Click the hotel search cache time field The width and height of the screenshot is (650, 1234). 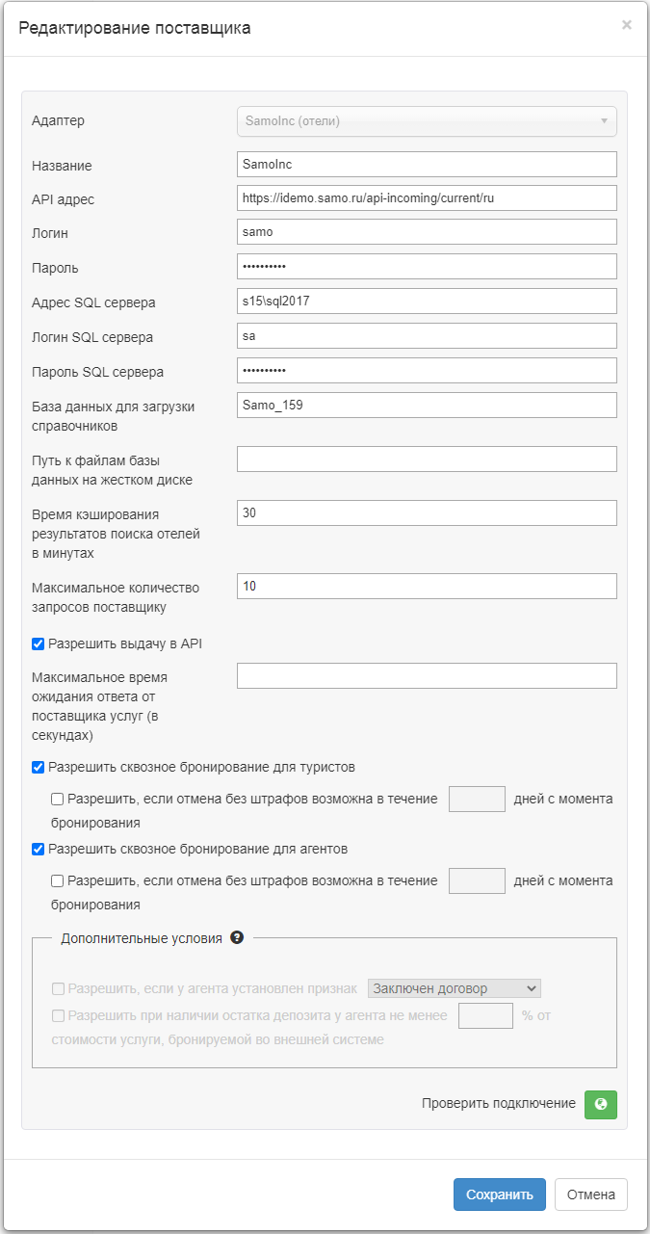click(427, 513)
